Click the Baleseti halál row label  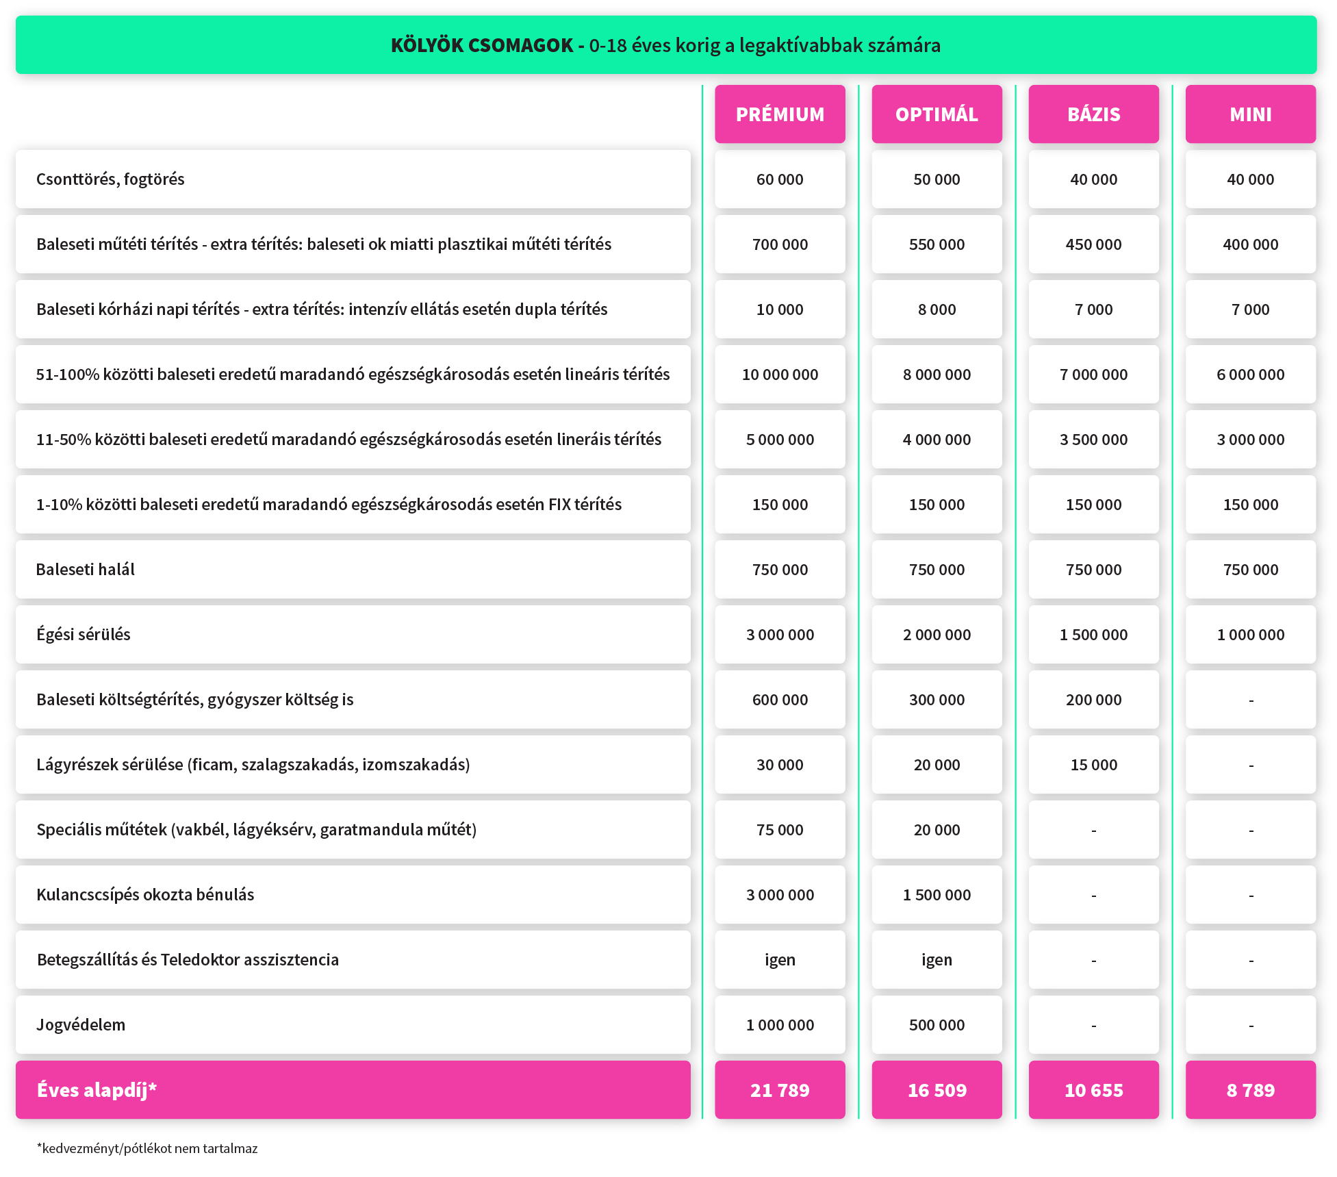coord(86,570)
